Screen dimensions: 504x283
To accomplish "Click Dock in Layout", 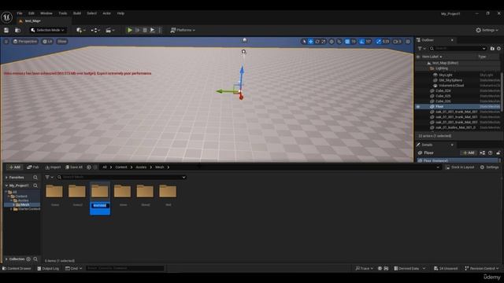I will 460,167.
